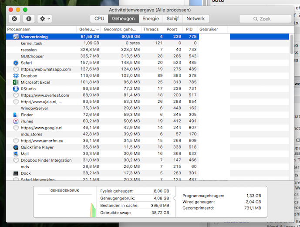Click the Fysiek geheugen 8,00 GB value
Screen dimensions: 300x227
[x=161, y=191]
